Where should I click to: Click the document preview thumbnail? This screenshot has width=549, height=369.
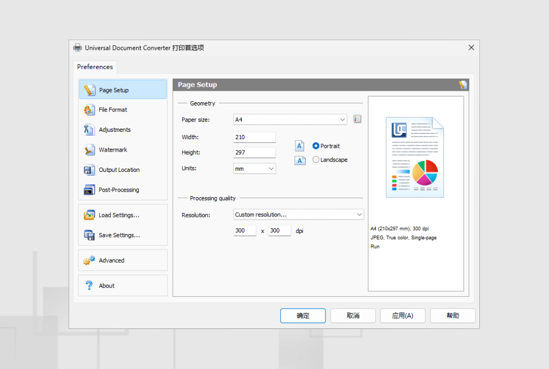(415, 157)
